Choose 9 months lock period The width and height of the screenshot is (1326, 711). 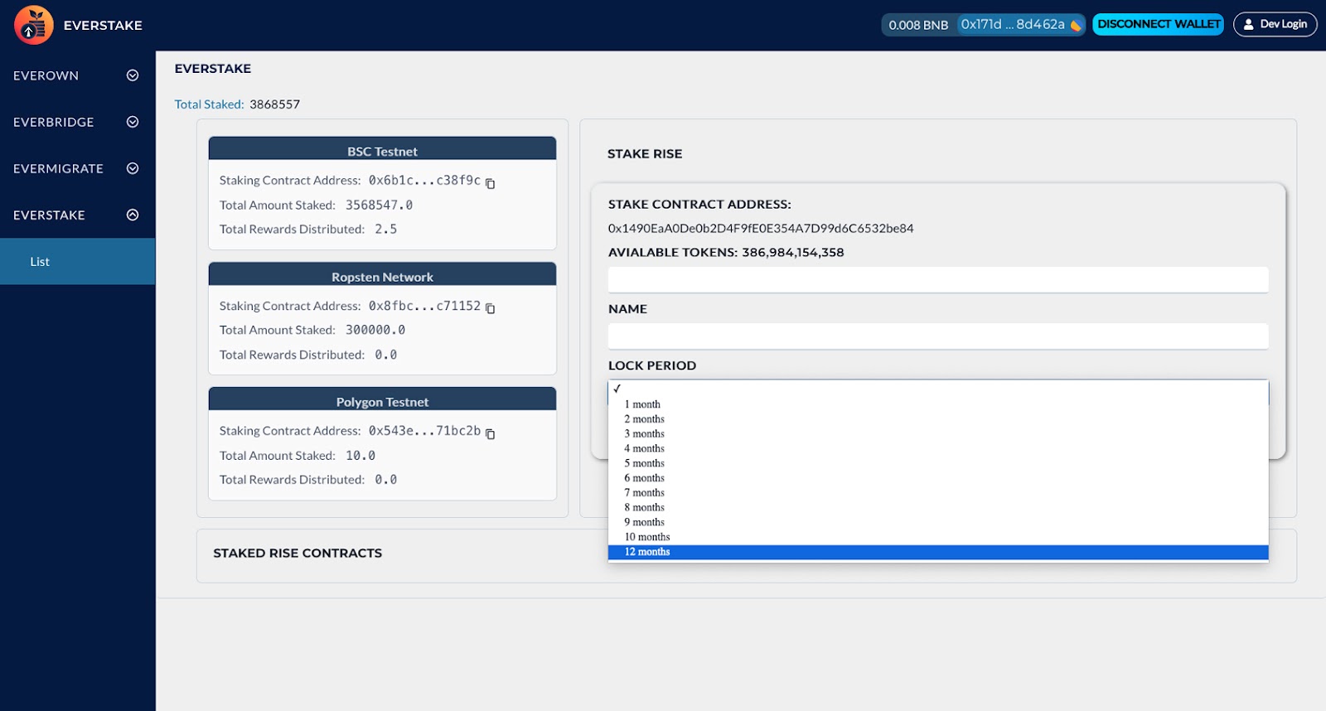click(938, 522)
